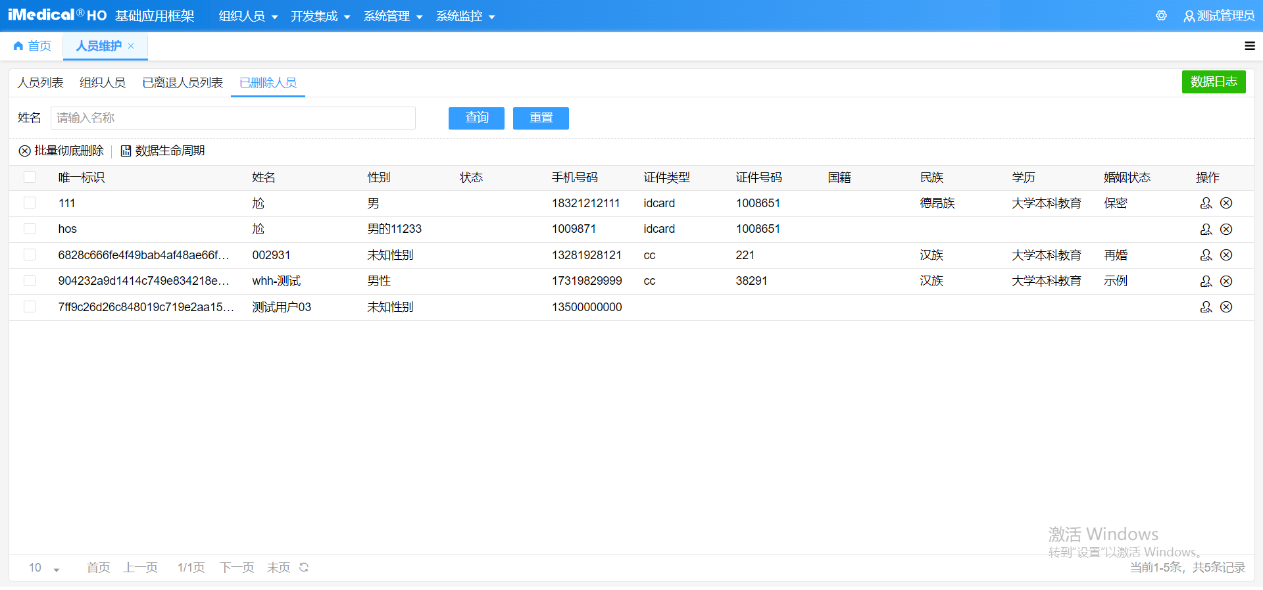Screen dimensions: 1263x590
Task: Expand the 系统管理 top menu
Action: coord(393,16)
